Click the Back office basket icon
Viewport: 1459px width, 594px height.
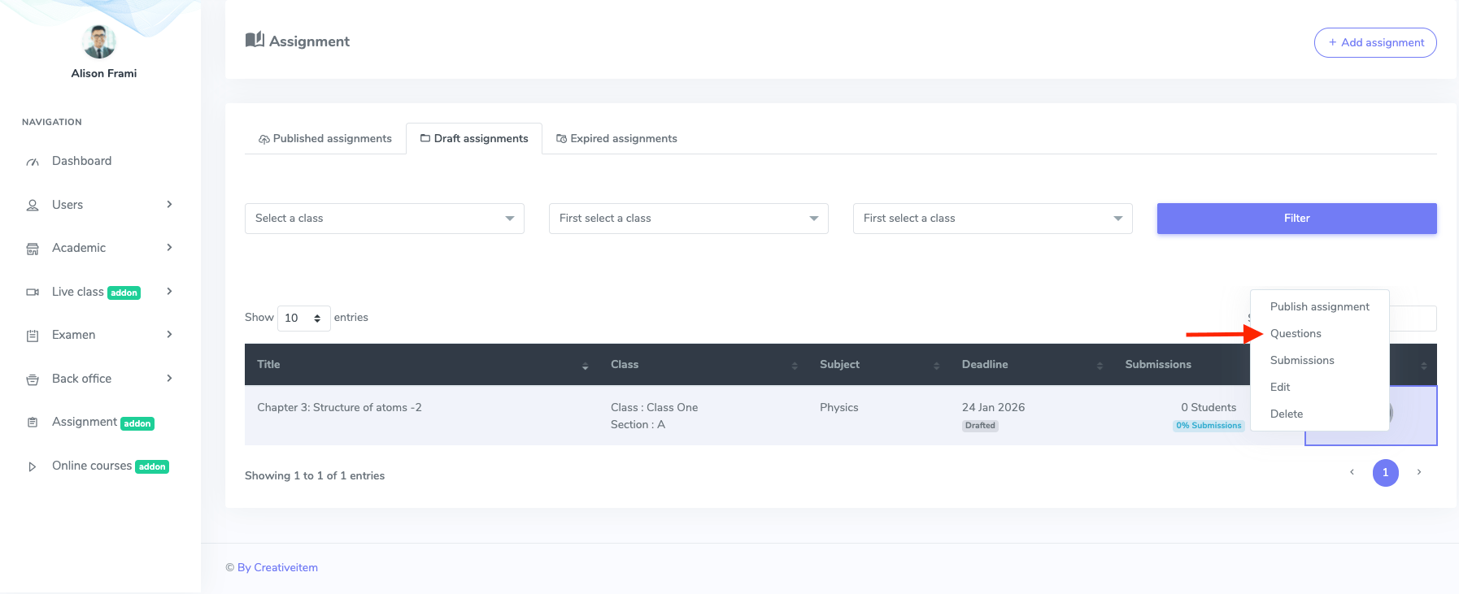[33, 379]
